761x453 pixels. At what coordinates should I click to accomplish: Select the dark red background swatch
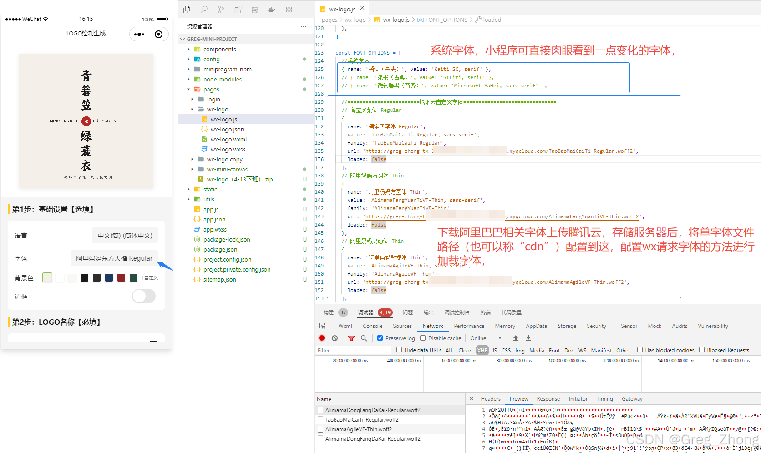click(121, 277)
